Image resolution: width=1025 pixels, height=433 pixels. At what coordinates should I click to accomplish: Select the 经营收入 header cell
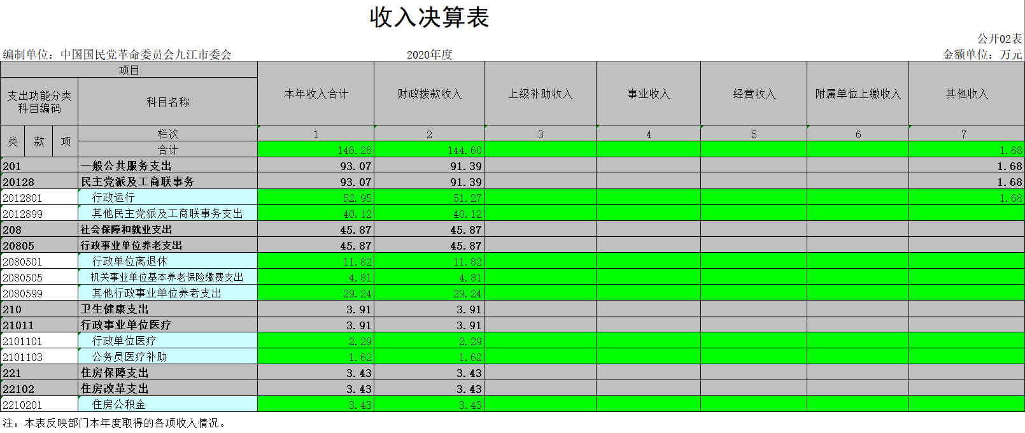click(754, 94)
